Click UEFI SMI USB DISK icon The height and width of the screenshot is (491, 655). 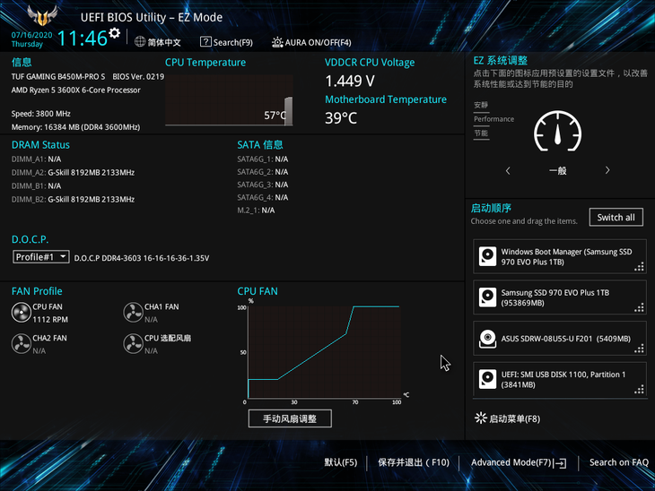pos(487,379)
